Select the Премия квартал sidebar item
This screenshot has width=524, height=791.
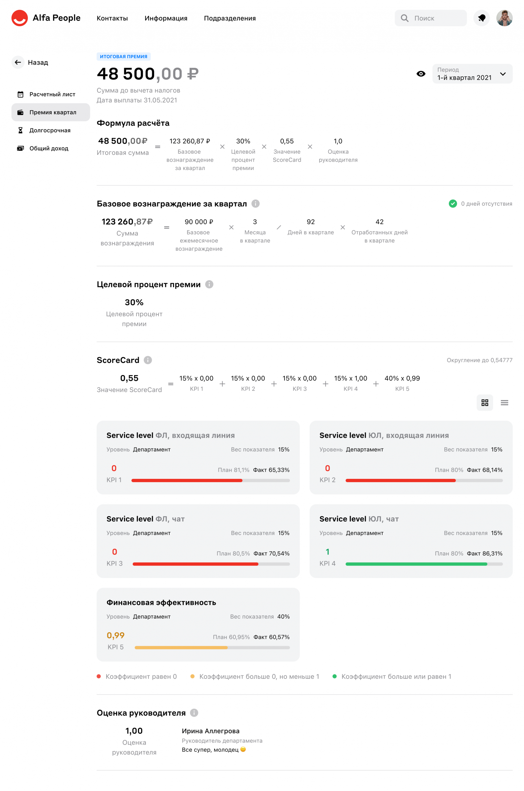pyautogui.click(x=51, y=112)
